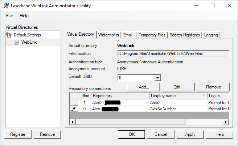Click the Repository column header
Viewport: 238px width, 146px height.
tap(120, 96)
